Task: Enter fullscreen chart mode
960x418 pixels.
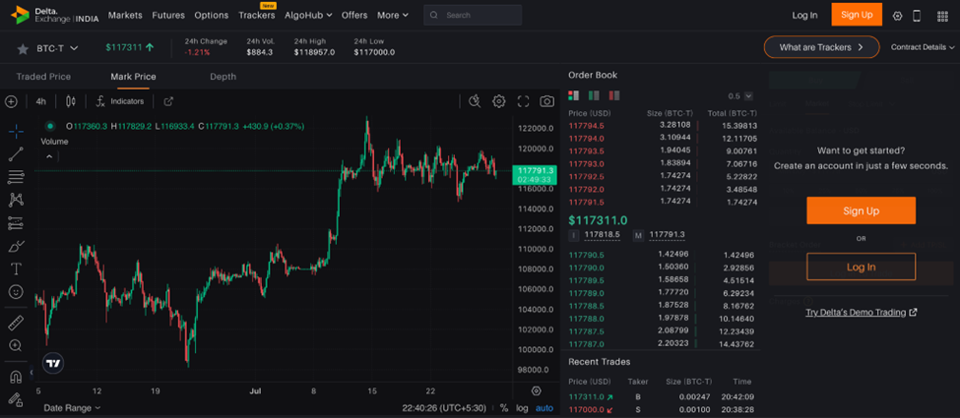Action: click(523, 101)
